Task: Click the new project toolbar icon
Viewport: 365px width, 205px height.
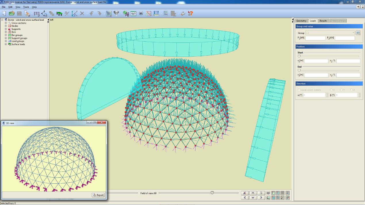Action: coord(4,13)
